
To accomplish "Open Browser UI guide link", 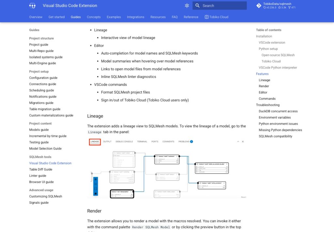I will tap(41, 182).
